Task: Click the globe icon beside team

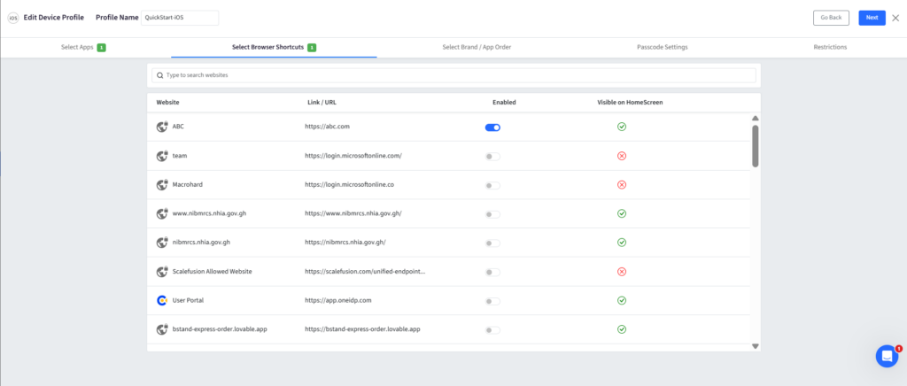Action: [162, 156]
